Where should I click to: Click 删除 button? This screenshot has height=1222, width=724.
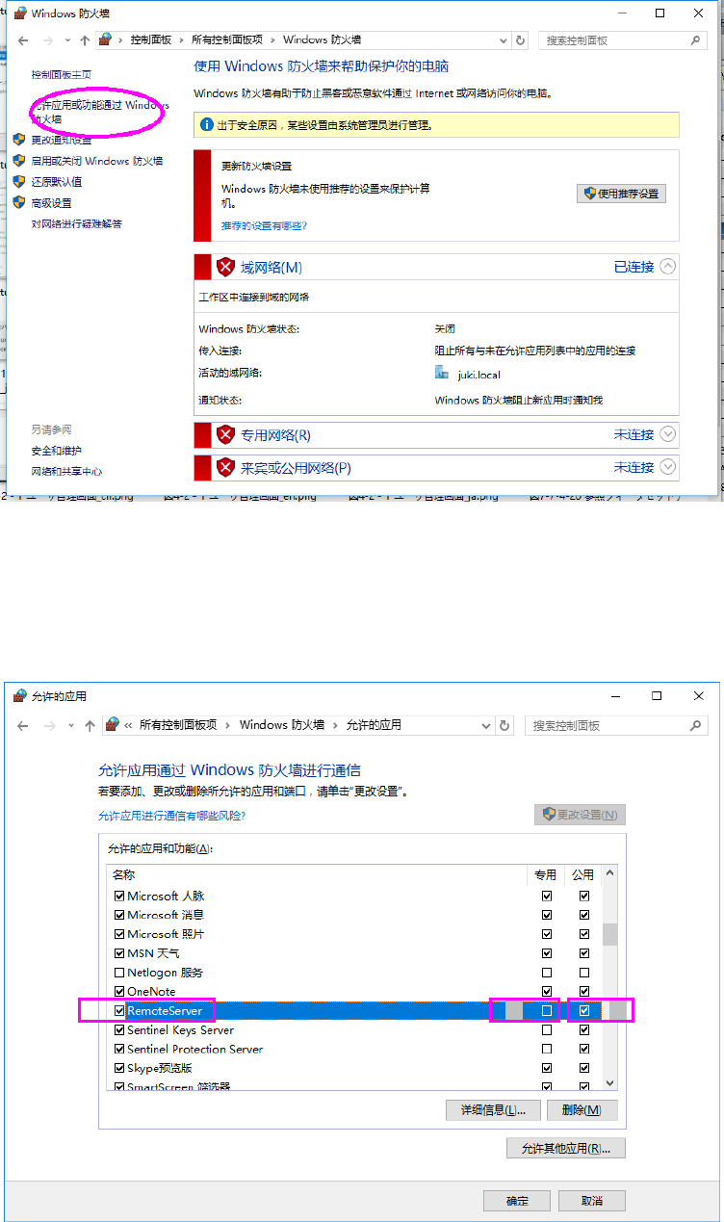[582, 1110]
